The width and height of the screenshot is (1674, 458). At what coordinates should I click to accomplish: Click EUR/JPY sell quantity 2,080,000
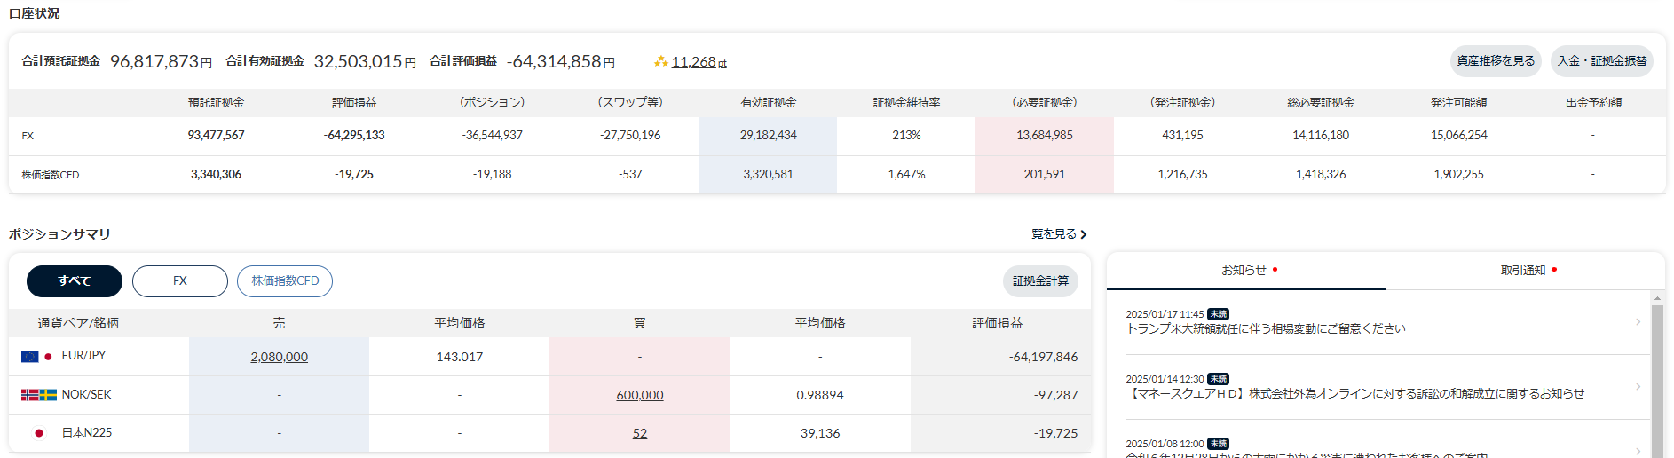pos(280,357)
